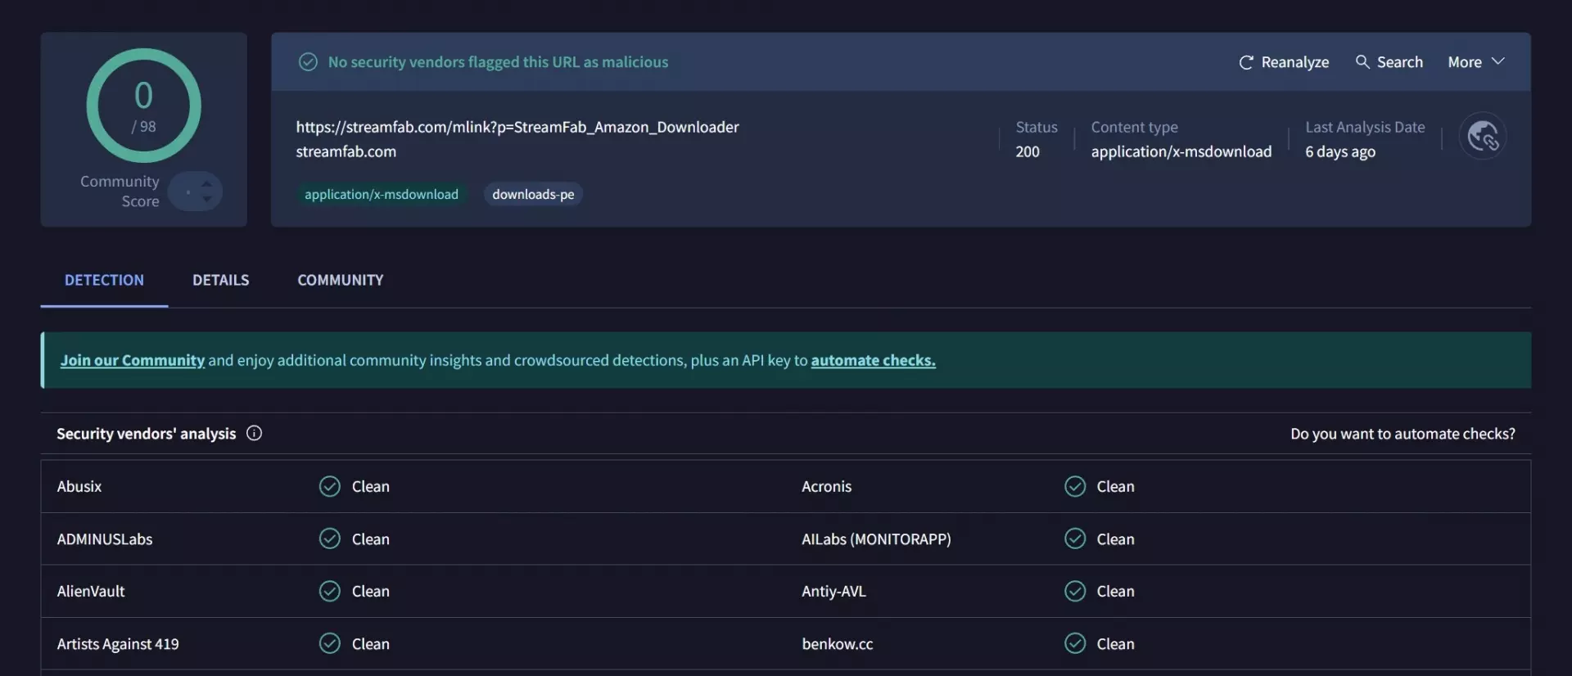1572x676 pixels.
Task: Click the application/x-msdownload tag
Action: point(382,194)
